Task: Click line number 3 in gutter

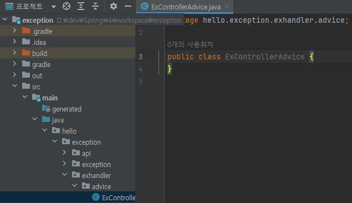Action: [141, 57]
